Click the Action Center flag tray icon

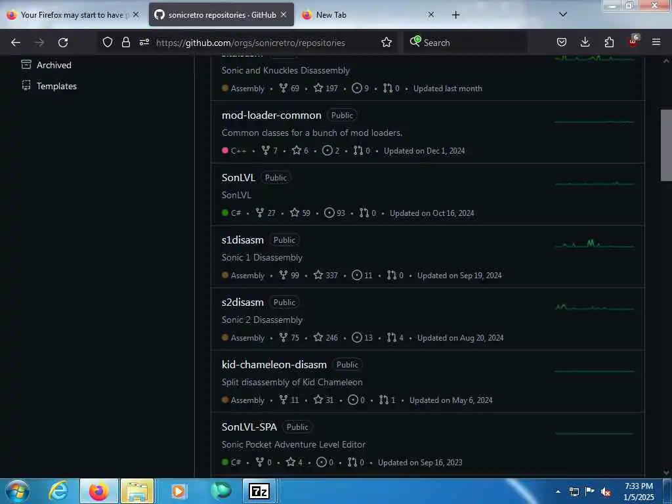(x=590, y=492)
